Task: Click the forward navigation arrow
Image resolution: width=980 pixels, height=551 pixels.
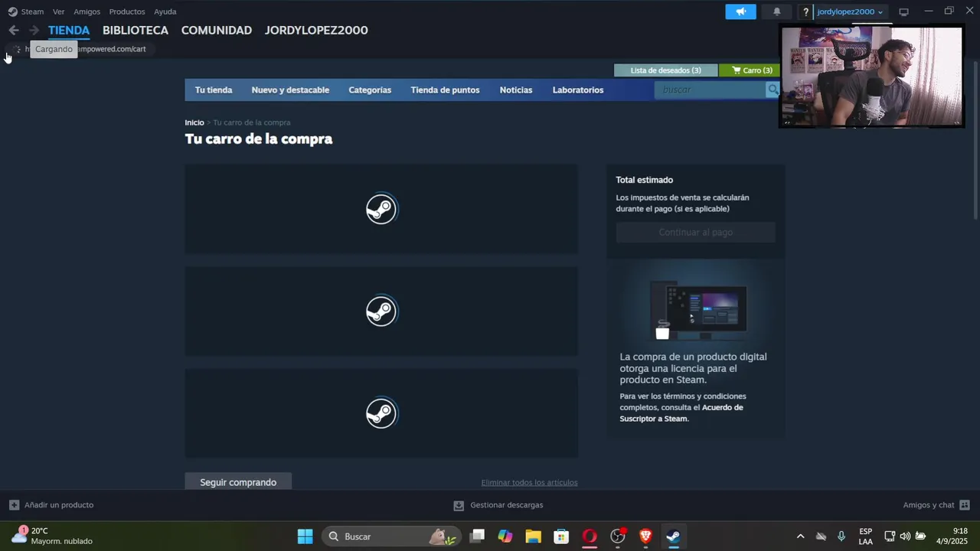Action: click(x=34, y=30)
